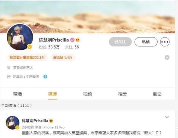Open the three-dots more options button

pyautogui.click(x=165, y=42)
